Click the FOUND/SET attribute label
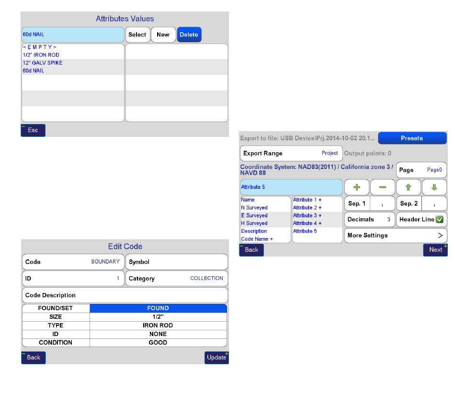This screenshot has width=455, height=404. click(56, 308)
